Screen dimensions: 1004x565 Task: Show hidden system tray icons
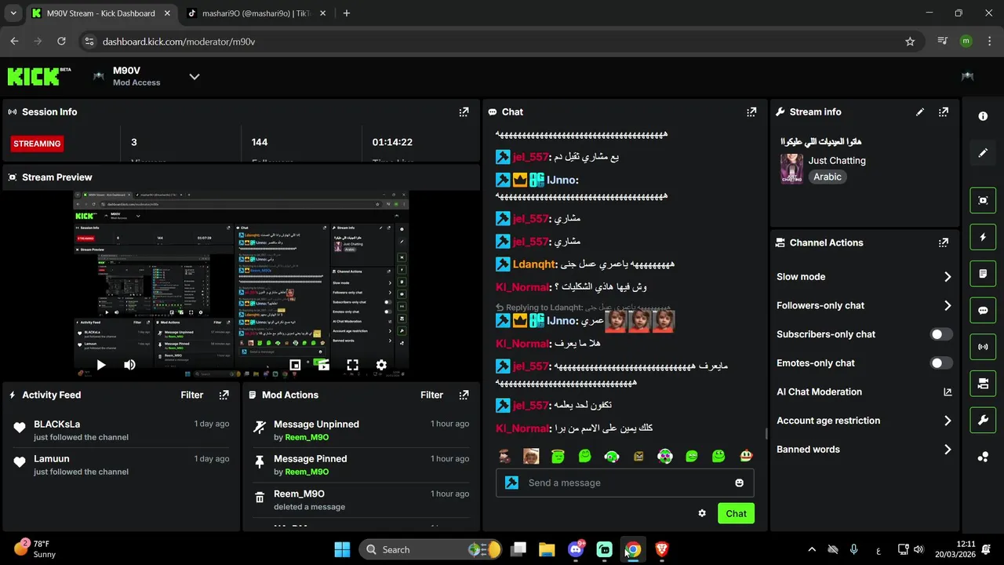[812, 549]
